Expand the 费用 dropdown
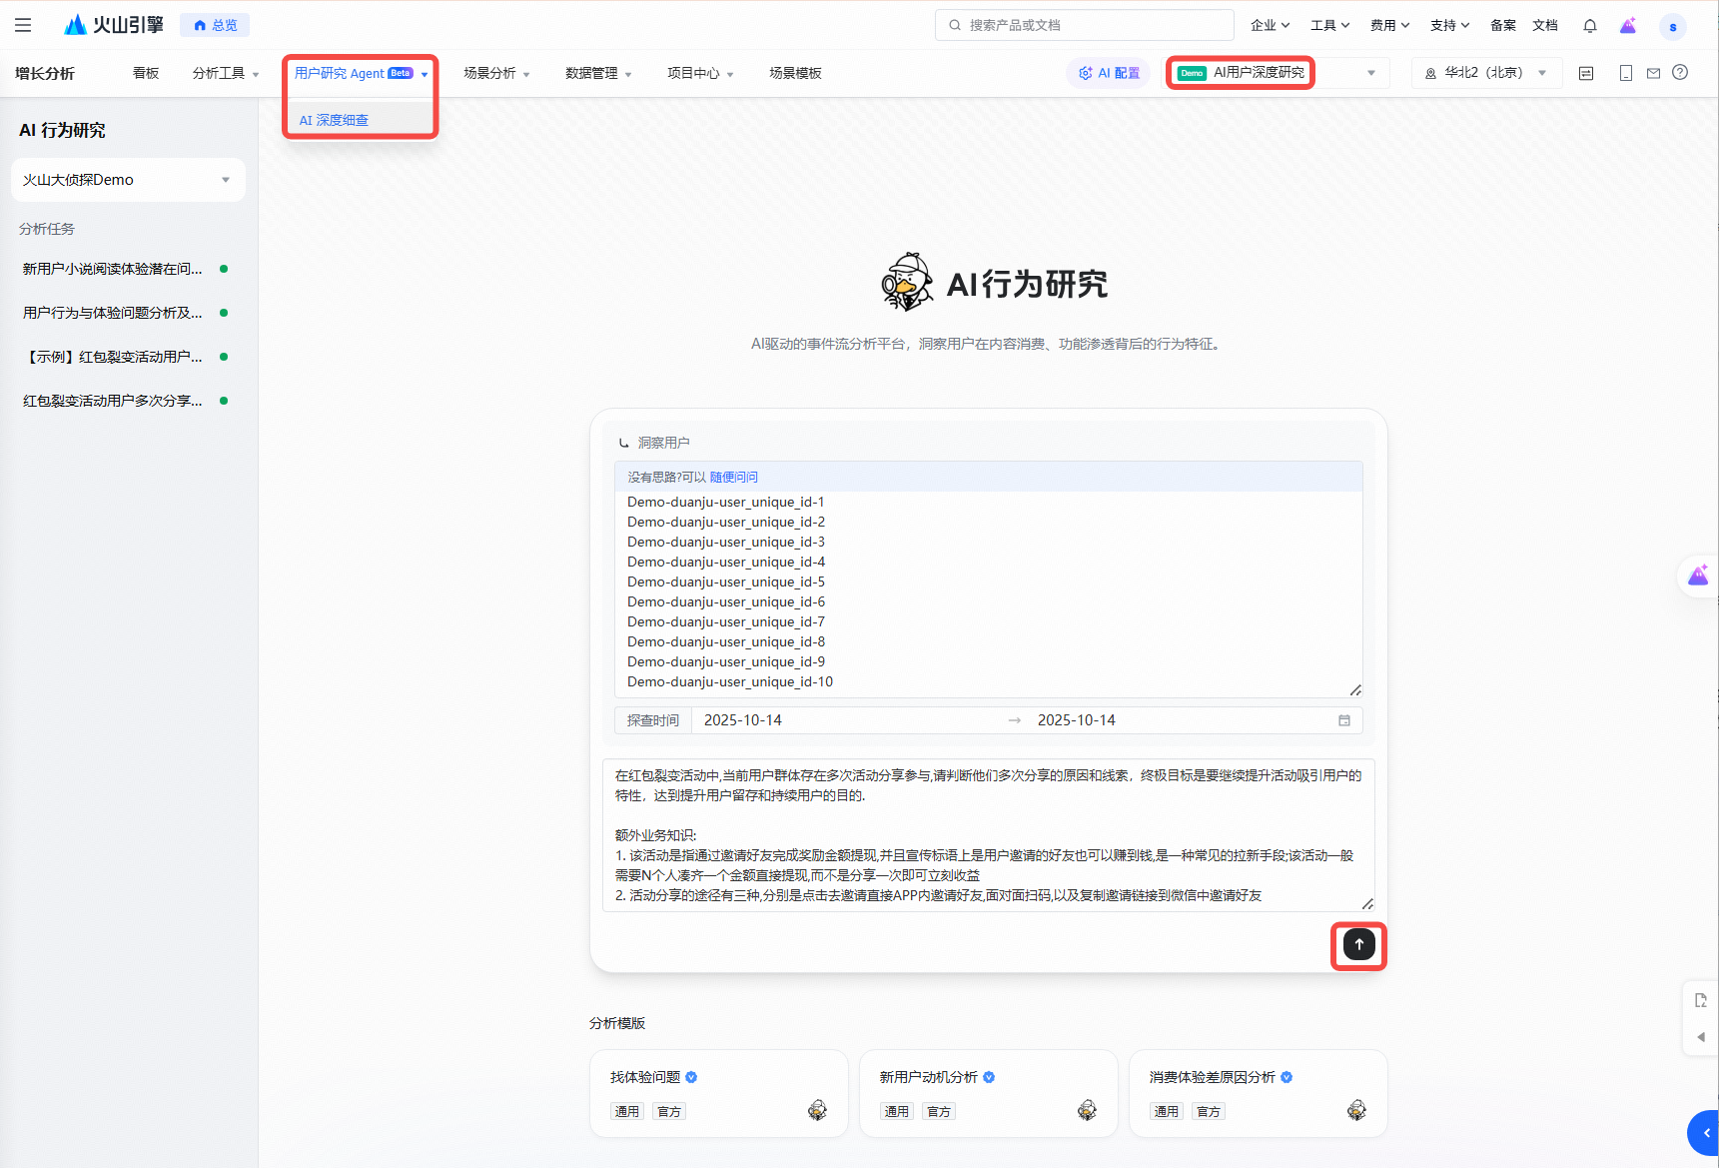 1389,25
